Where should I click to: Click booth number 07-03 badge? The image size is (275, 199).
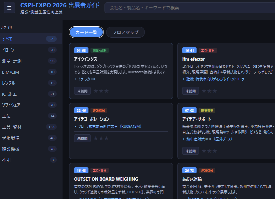pyautogui.click(x=190, y=111)
